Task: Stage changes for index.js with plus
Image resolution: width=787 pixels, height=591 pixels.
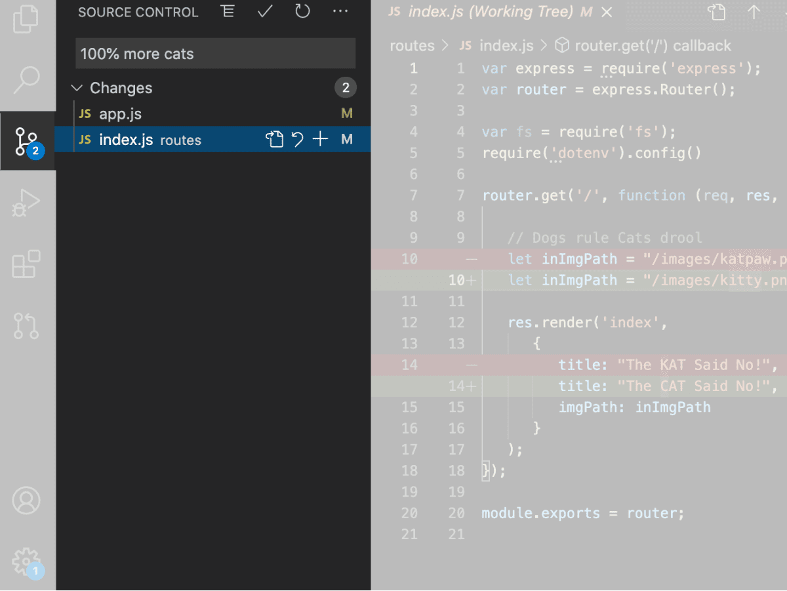Action: (x=320, y=139)
